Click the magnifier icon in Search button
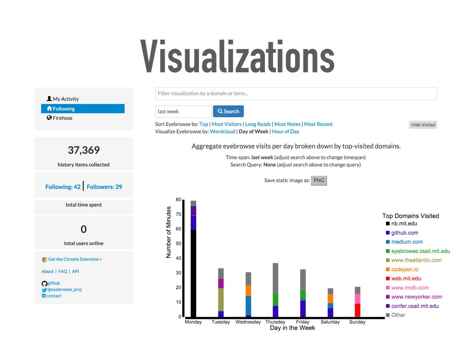This screenshot has height=356, width=475. [x=220, y=111]
